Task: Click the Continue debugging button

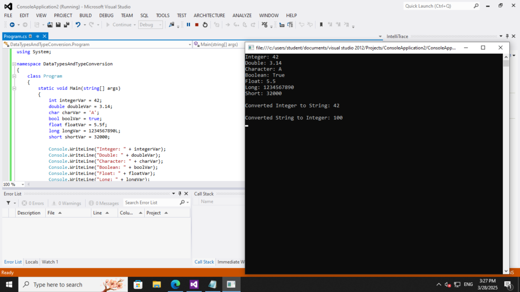Action: (119, 25)
